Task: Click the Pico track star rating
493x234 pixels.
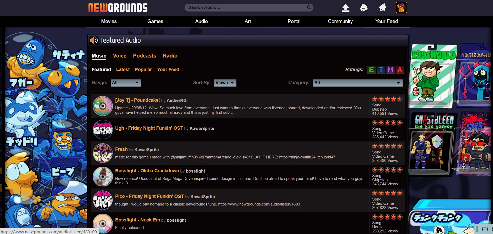Action: (387, 193)
